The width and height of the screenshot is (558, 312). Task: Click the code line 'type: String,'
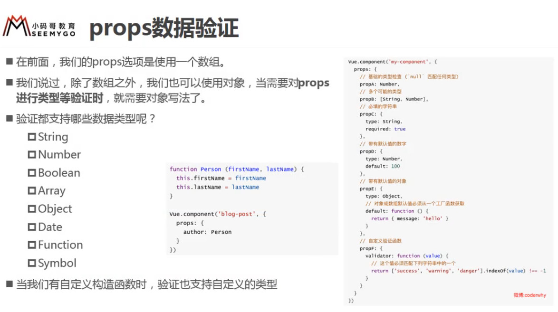pos(384,122)
